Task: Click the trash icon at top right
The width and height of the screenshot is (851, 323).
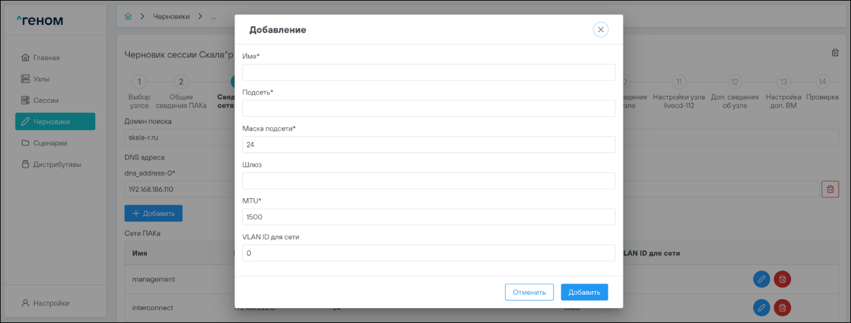Action: pos(835,53)
